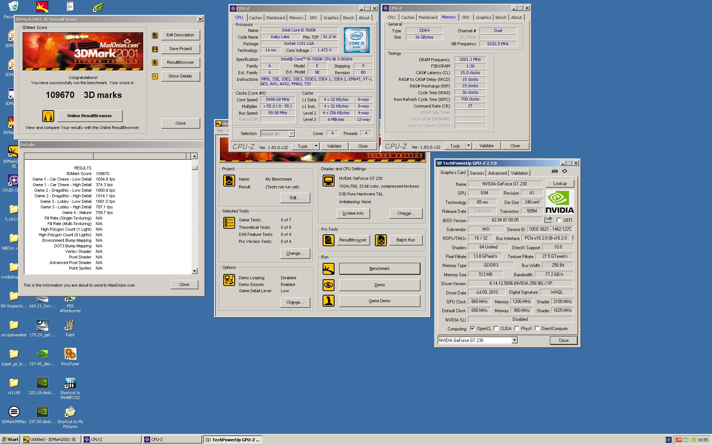The width and height of the screenshot is (712, 445).
Task: Click the Intel Core i5 logo in CPU-Z
Action: 356,40
